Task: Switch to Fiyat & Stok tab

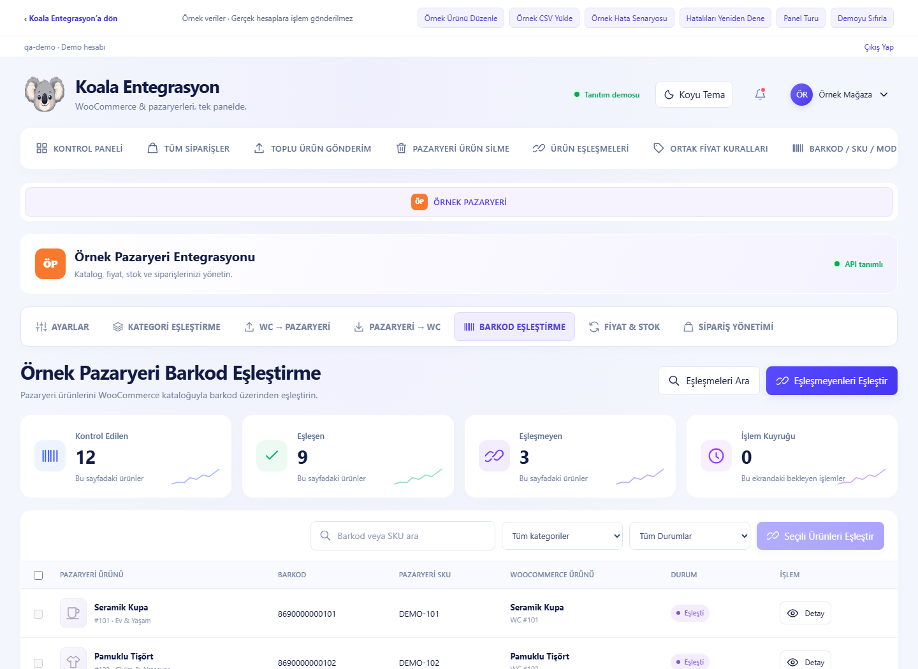Action: coord(624,327)
